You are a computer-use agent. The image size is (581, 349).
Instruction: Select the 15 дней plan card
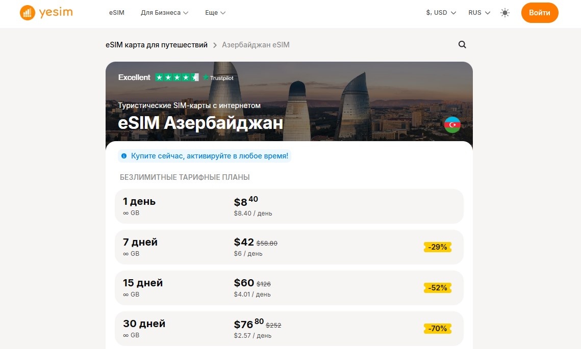pos(289,287)
